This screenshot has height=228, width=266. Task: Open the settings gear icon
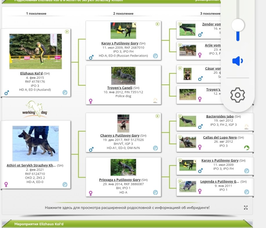pos(238,95)
